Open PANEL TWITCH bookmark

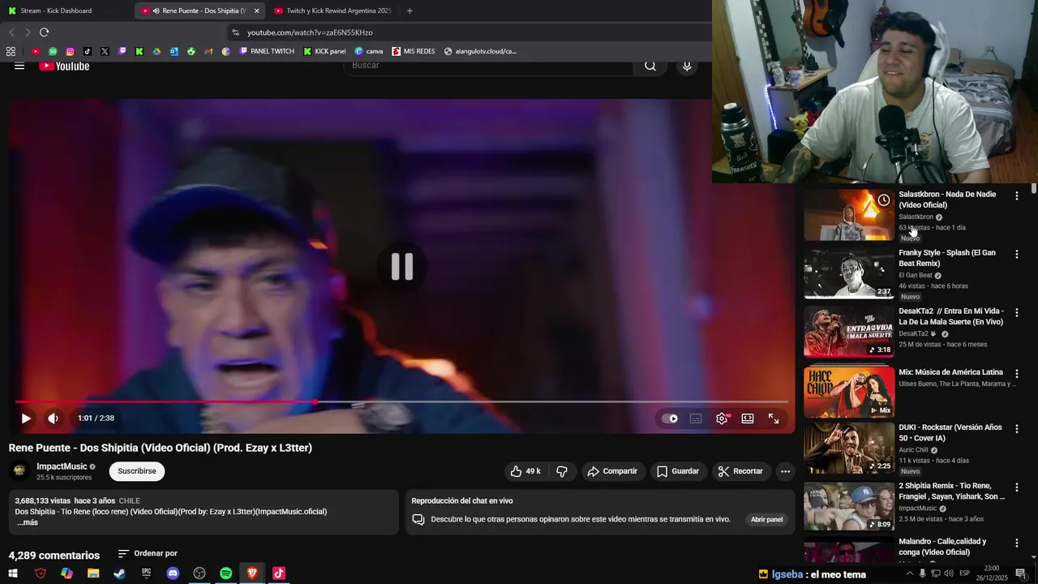267,51
